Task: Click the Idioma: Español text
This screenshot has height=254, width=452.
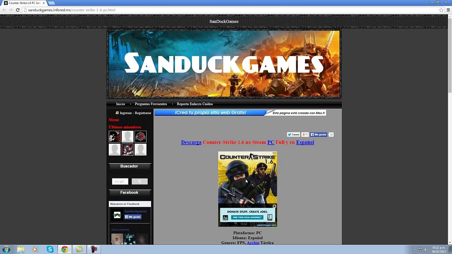Action: (x=247, y=238)
